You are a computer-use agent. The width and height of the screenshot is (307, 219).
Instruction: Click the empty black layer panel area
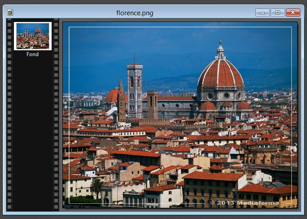tap(32, 135)
